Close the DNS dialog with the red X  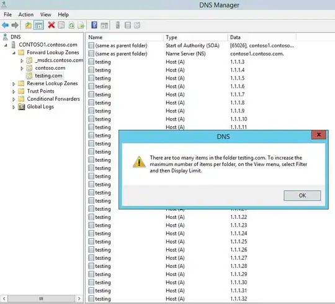pyautogui.click(x=318, y=135)
